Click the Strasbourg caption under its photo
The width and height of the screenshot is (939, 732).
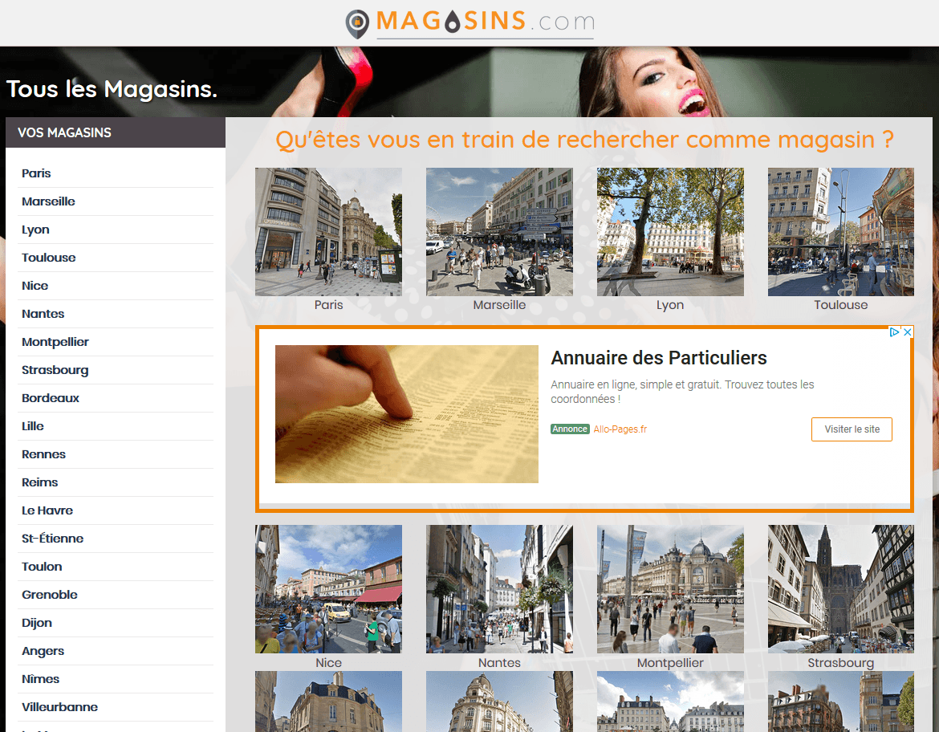click(841, 662)
